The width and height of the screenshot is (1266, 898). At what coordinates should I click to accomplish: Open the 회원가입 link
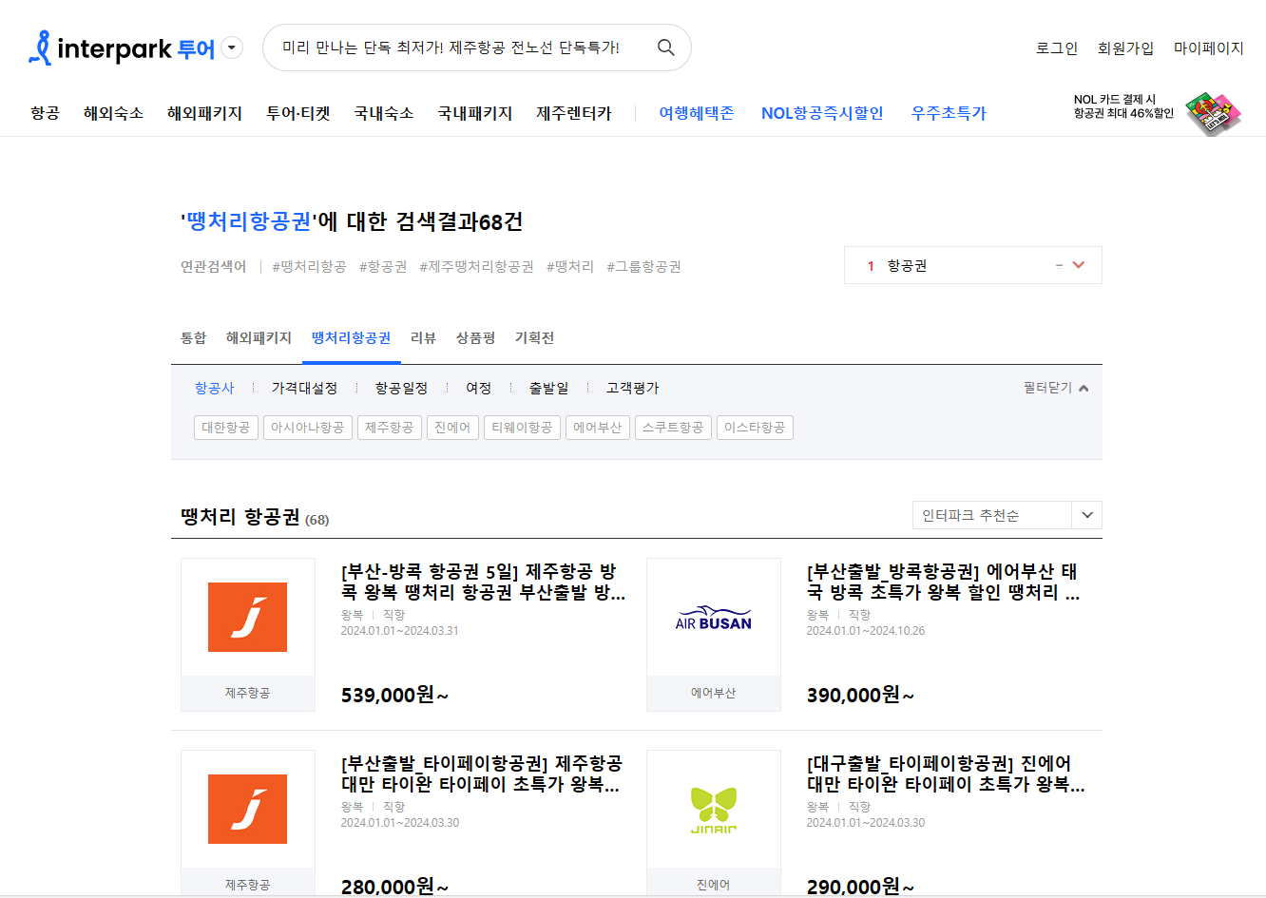click(1125, 48)
